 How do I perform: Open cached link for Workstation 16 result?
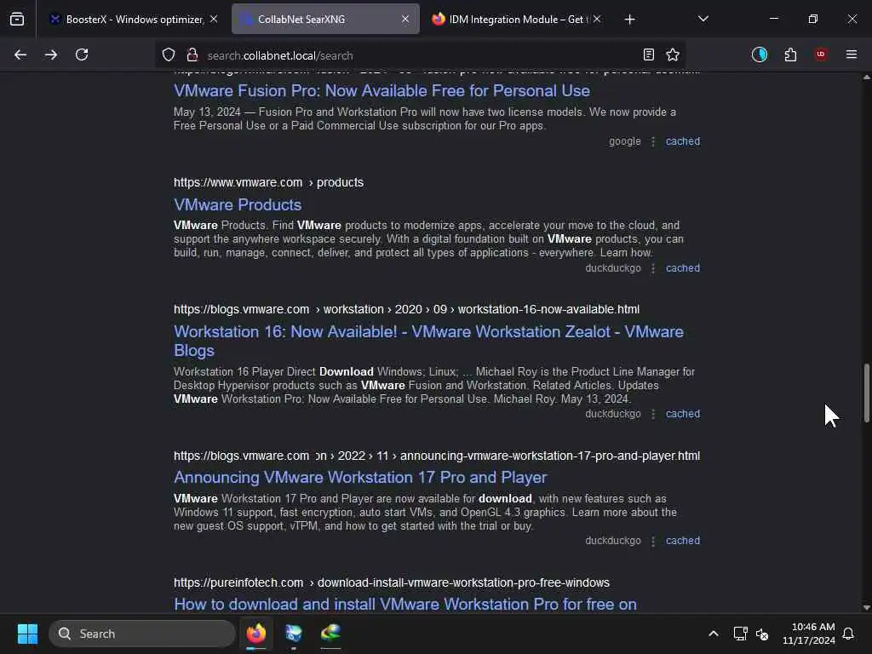pyautogui.click(x=683, y=414)
